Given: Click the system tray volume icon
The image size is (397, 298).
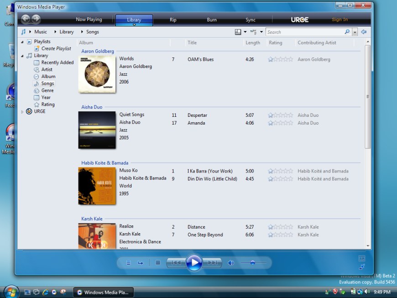Looking at the screenshot, I should [367, 292].
